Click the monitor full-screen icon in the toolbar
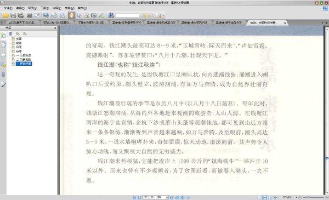This screenshot has height=200, width=329. coord(46,15)
